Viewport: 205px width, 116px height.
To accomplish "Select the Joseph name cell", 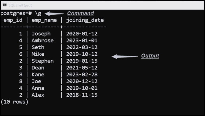I will tap(41, 34).
